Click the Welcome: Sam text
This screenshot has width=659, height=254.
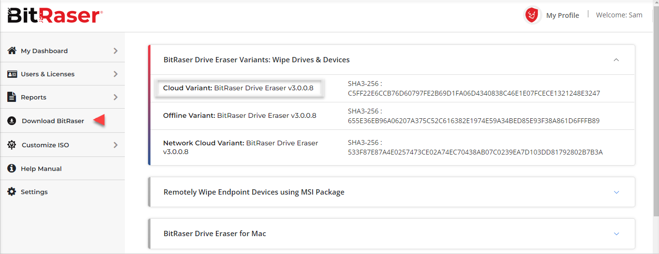click(x=619, y=15)
